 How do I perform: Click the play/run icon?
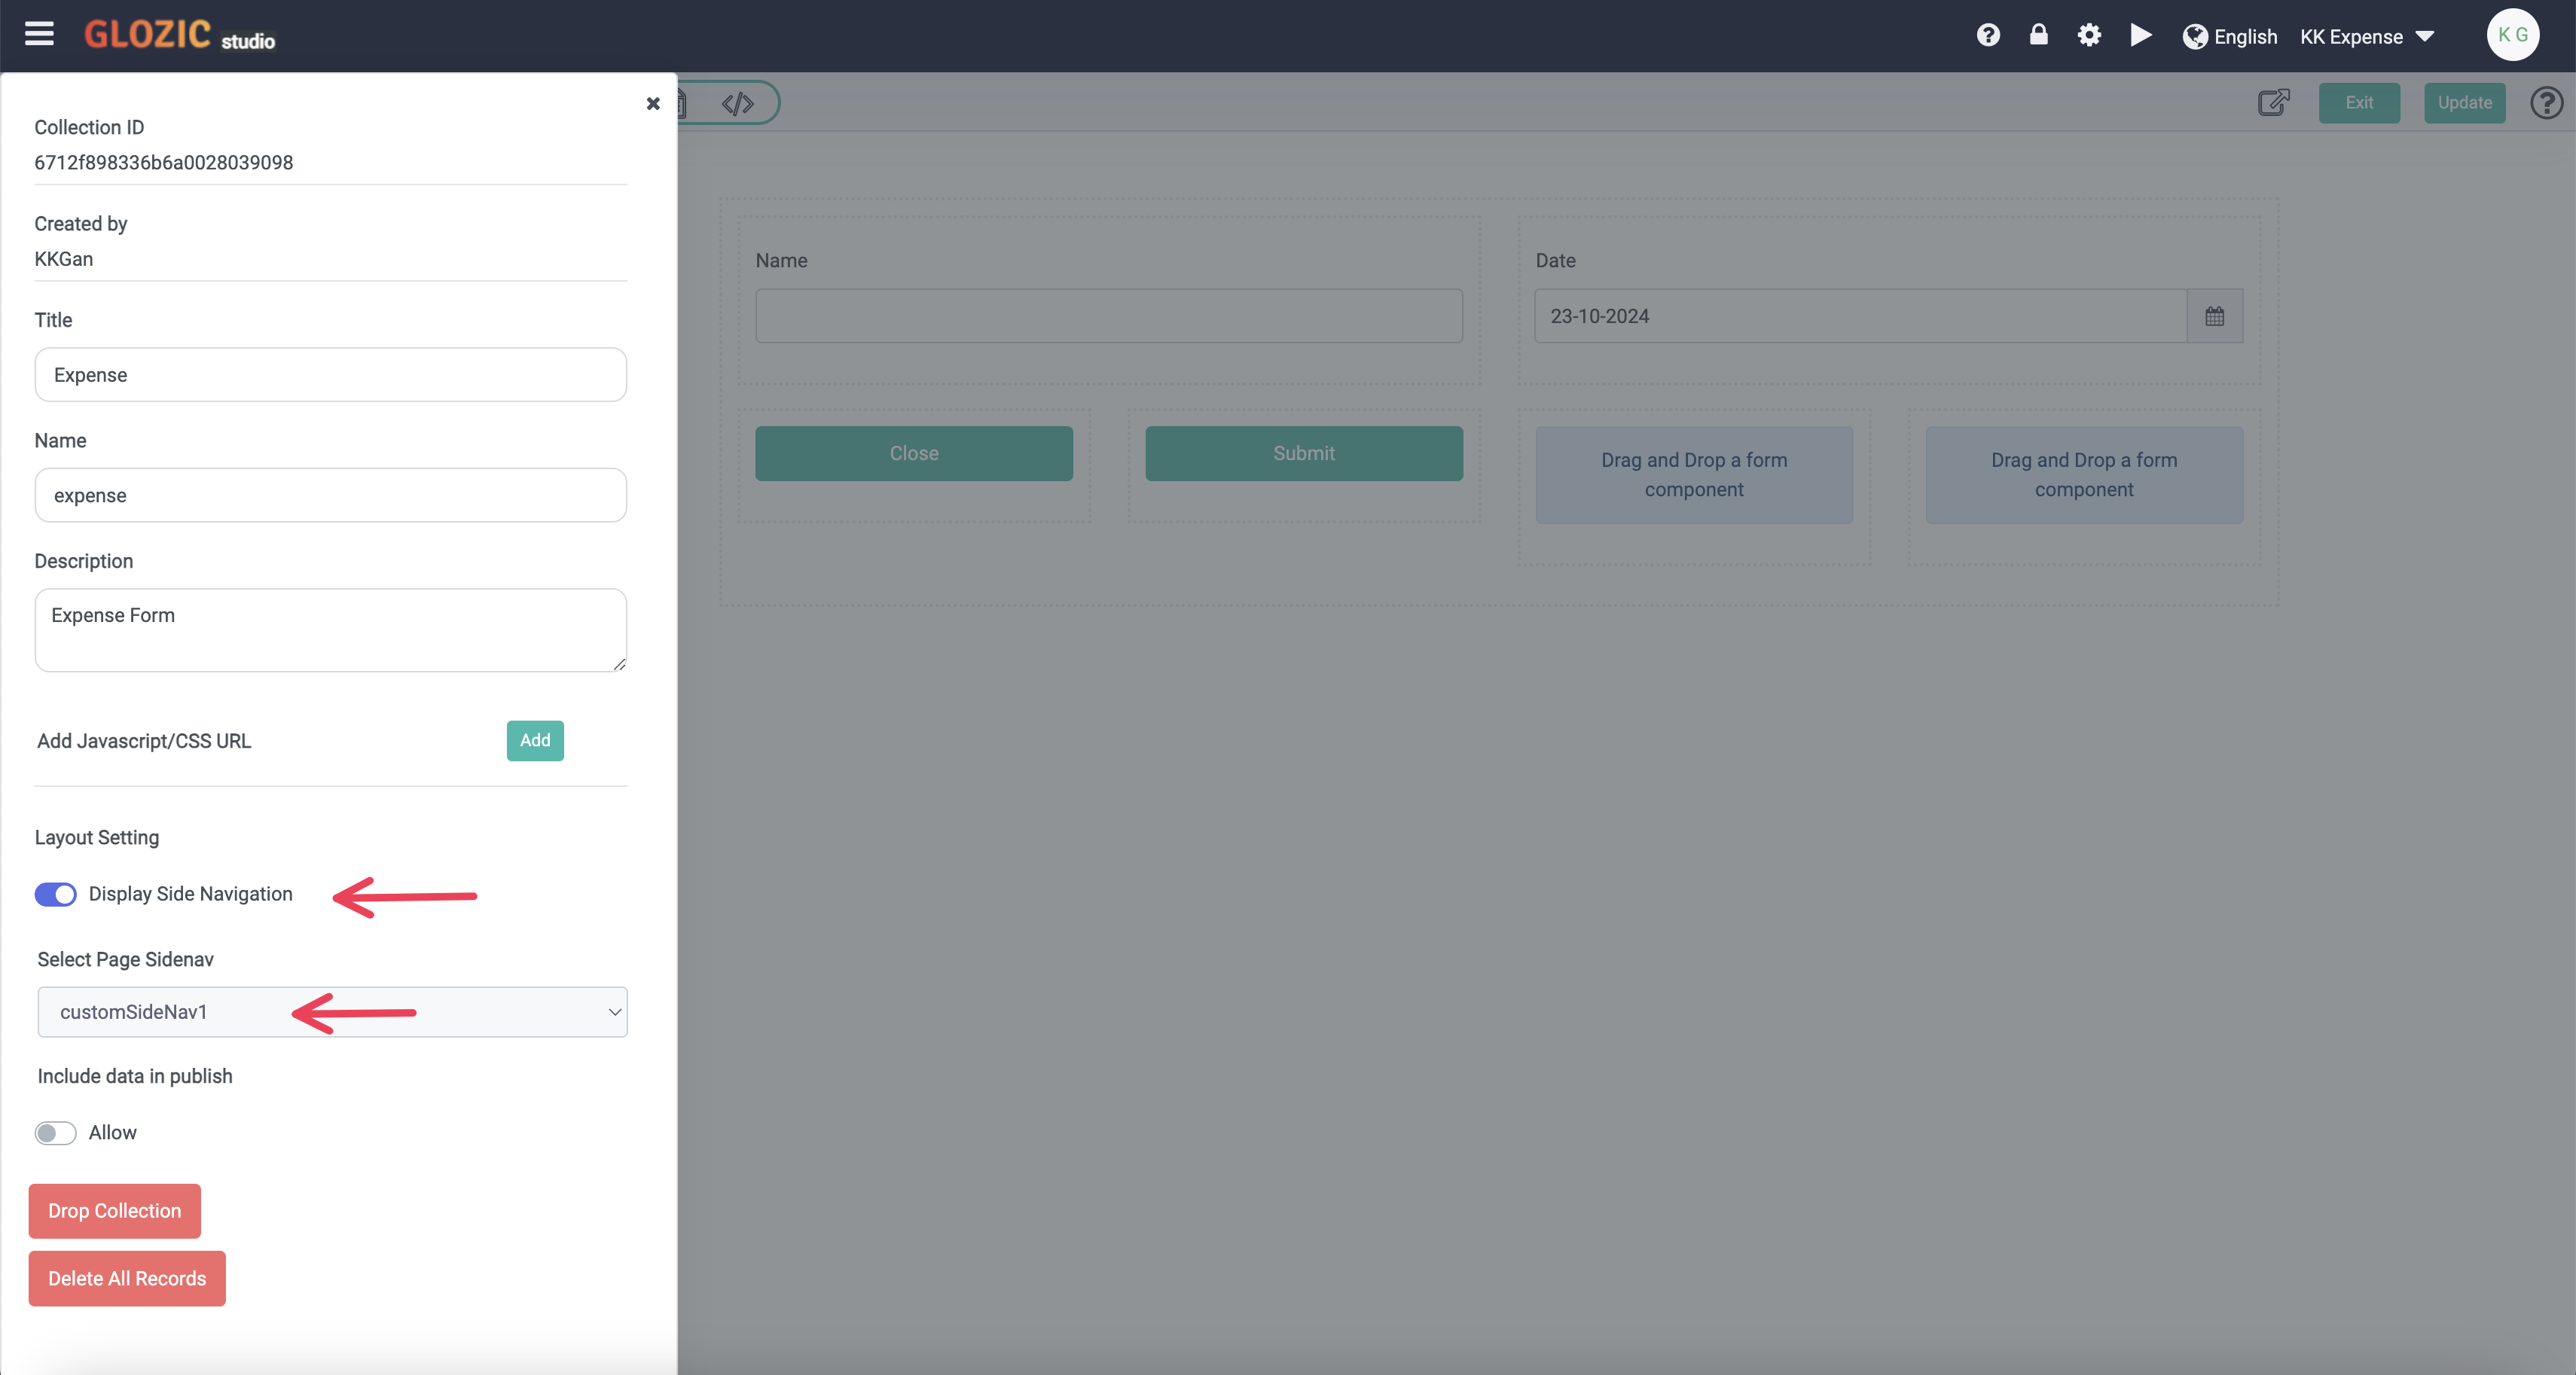coord(2140,35)
